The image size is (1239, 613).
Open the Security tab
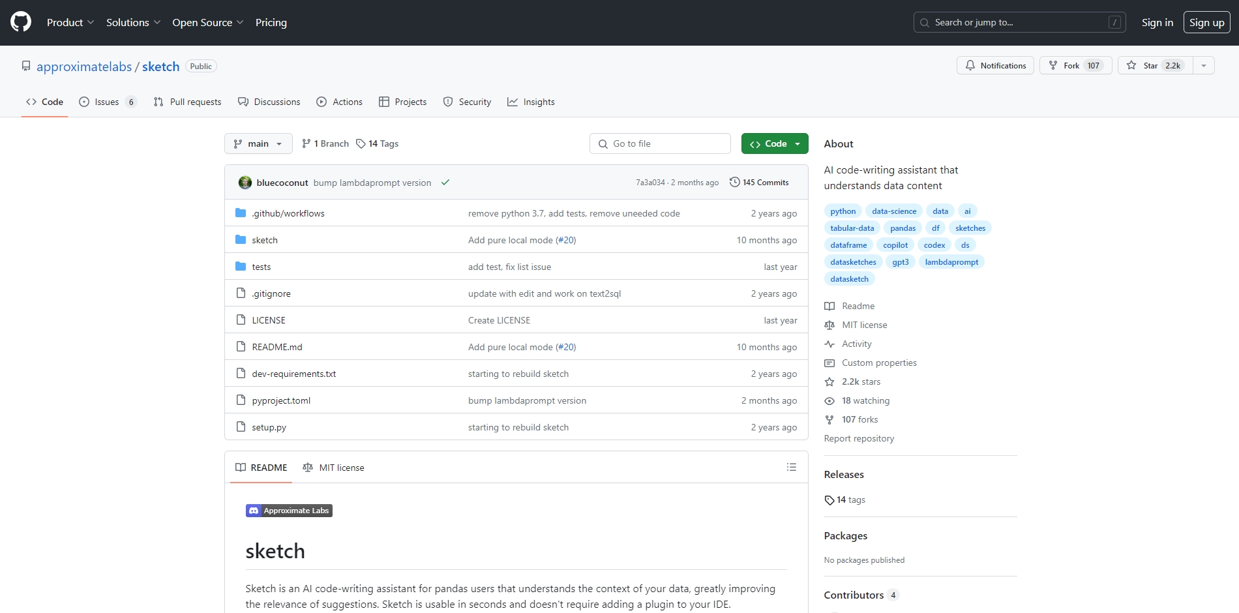[x=467, y=102]
